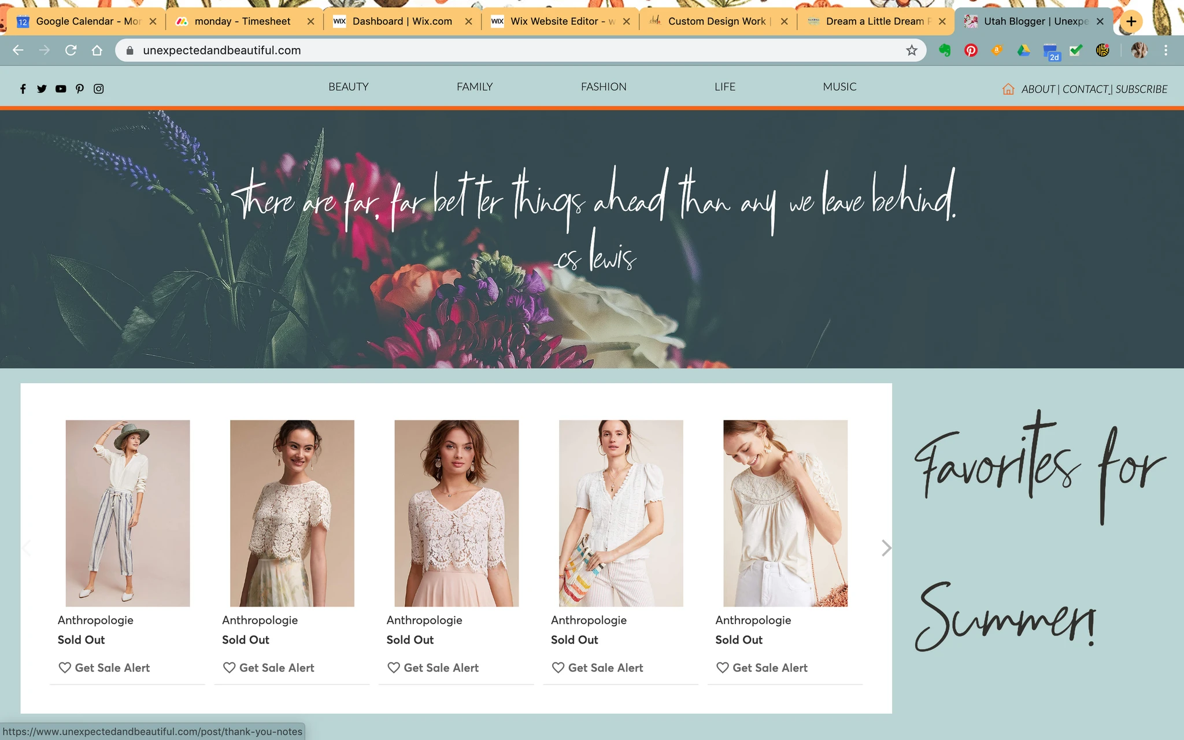Open the LIFE menu
Image resolution: width=1184 pixels, height=740 pixels.
tap(725, 87)
